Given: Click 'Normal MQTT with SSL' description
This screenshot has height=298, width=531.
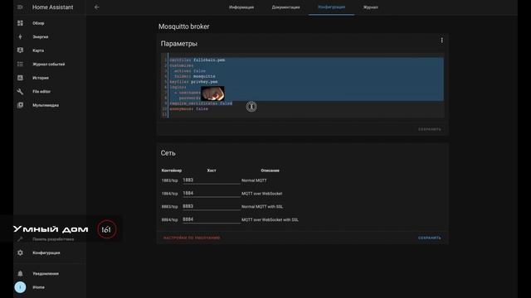Looking at the screenshot, I should coord(262,206).
